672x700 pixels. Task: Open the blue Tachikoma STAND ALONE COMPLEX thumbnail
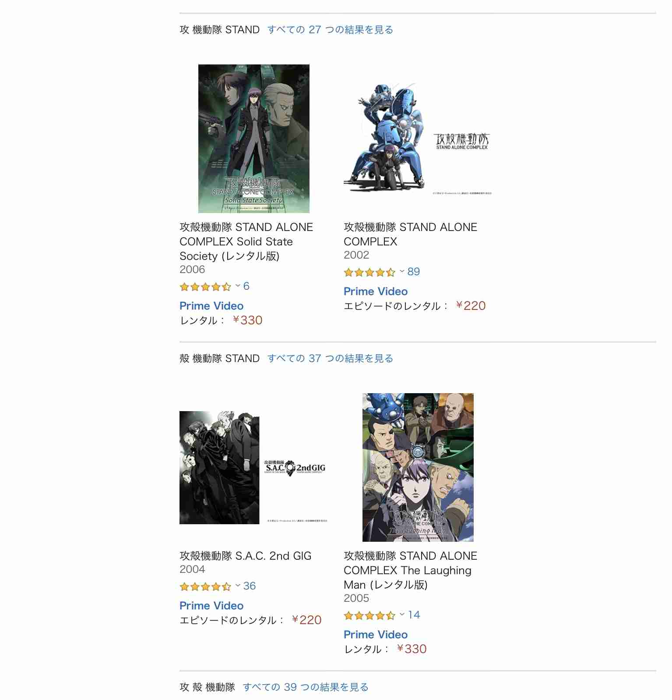(418, 139)
